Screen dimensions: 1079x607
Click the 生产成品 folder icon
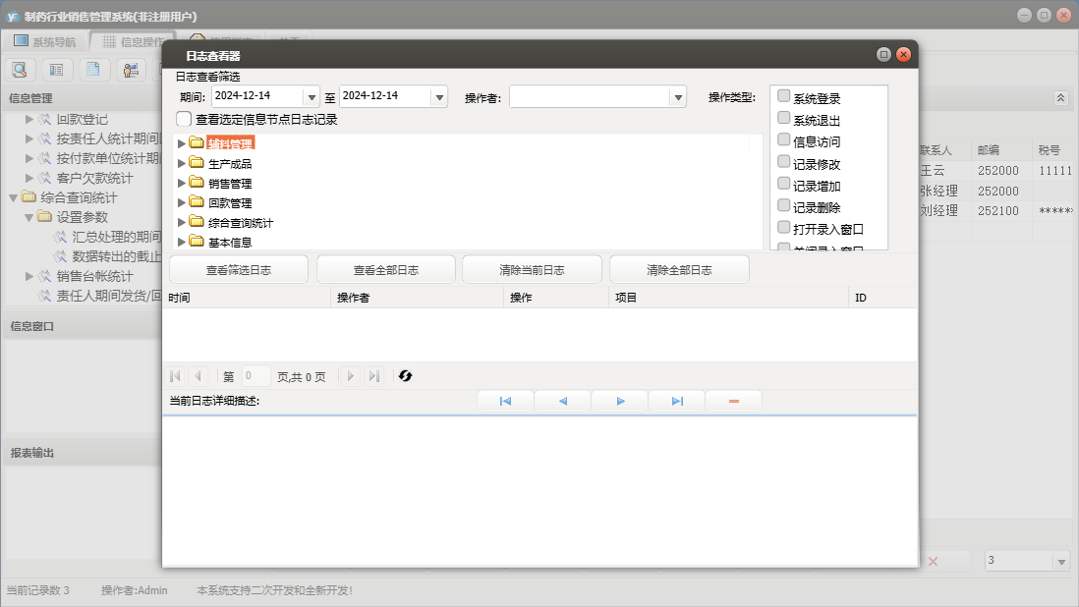197,163
